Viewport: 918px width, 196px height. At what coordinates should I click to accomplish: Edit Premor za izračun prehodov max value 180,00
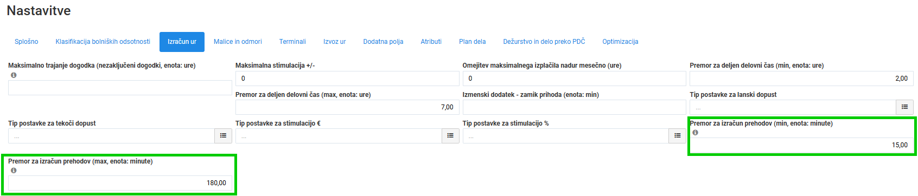pos(120,183)
